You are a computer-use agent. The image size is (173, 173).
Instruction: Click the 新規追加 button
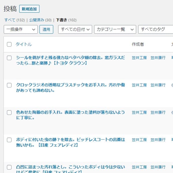tap(29, 9)
